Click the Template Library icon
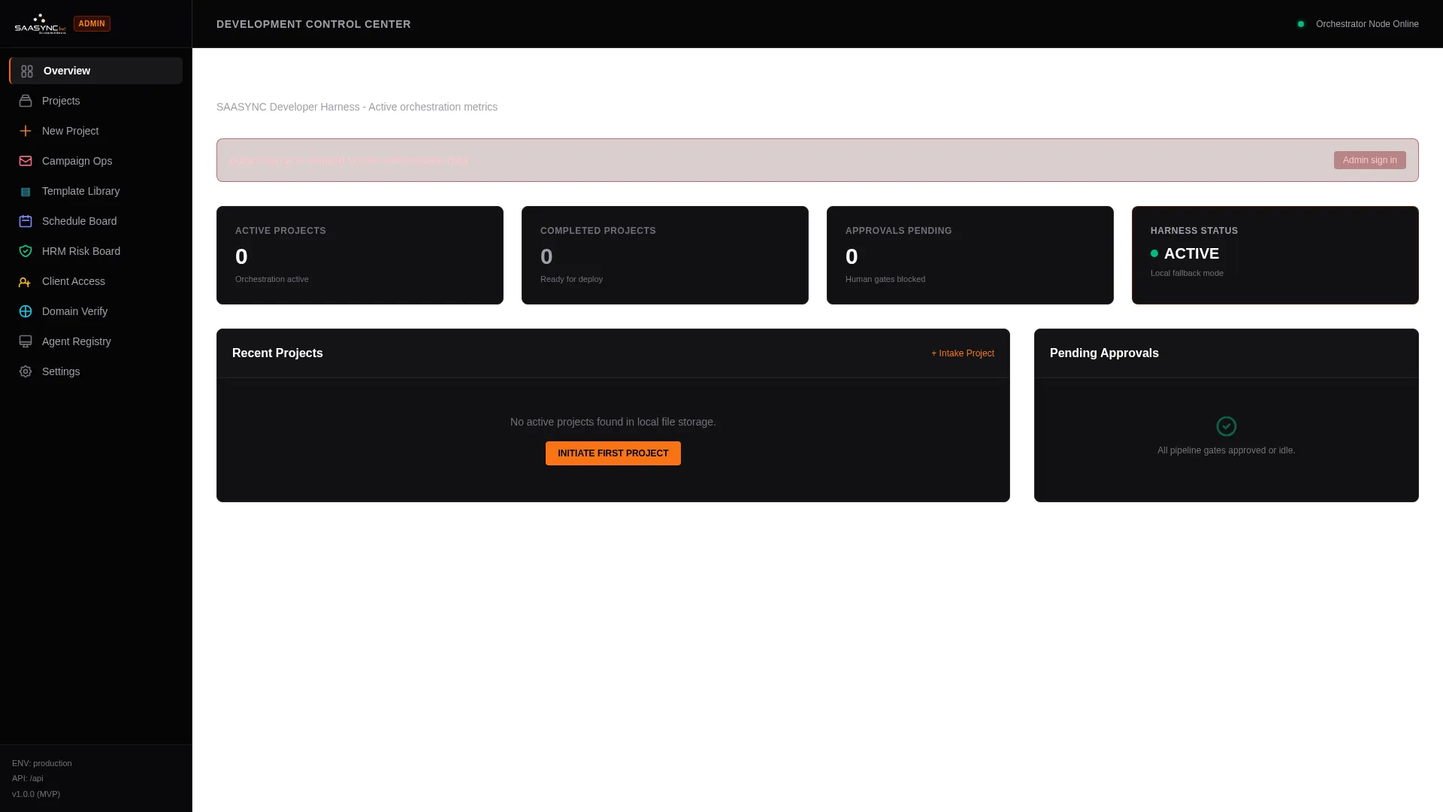The image size is (1443, 812). click(26, 192)
